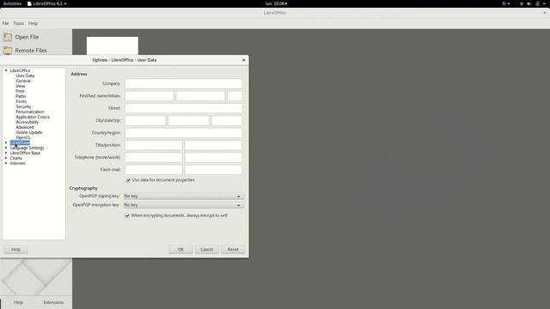Click the OK button

tap(180, 250)
